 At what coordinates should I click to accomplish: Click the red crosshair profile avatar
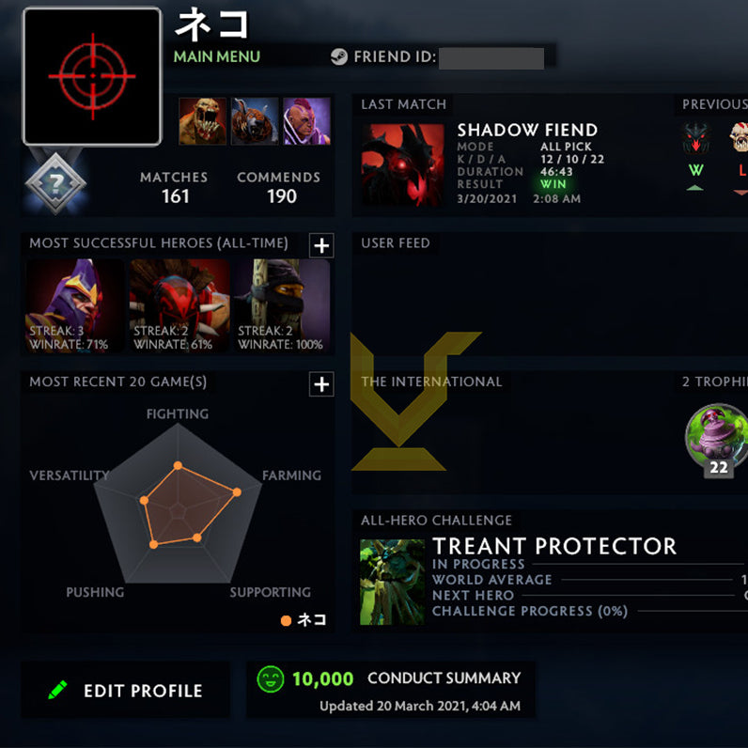(x=92, y=76)
